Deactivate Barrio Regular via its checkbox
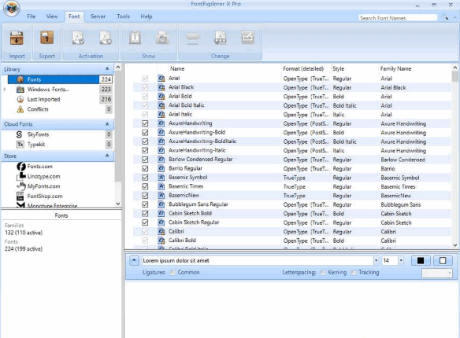Image resolution: width=460 pixels, height=338 pixels. pyautogui.click(x=145, y=168)
